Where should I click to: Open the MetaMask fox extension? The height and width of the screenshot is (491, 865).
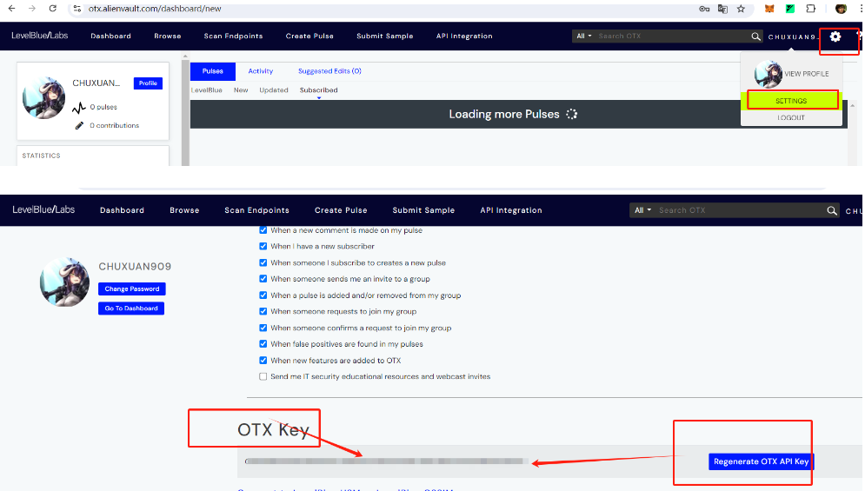click(769, 9)
